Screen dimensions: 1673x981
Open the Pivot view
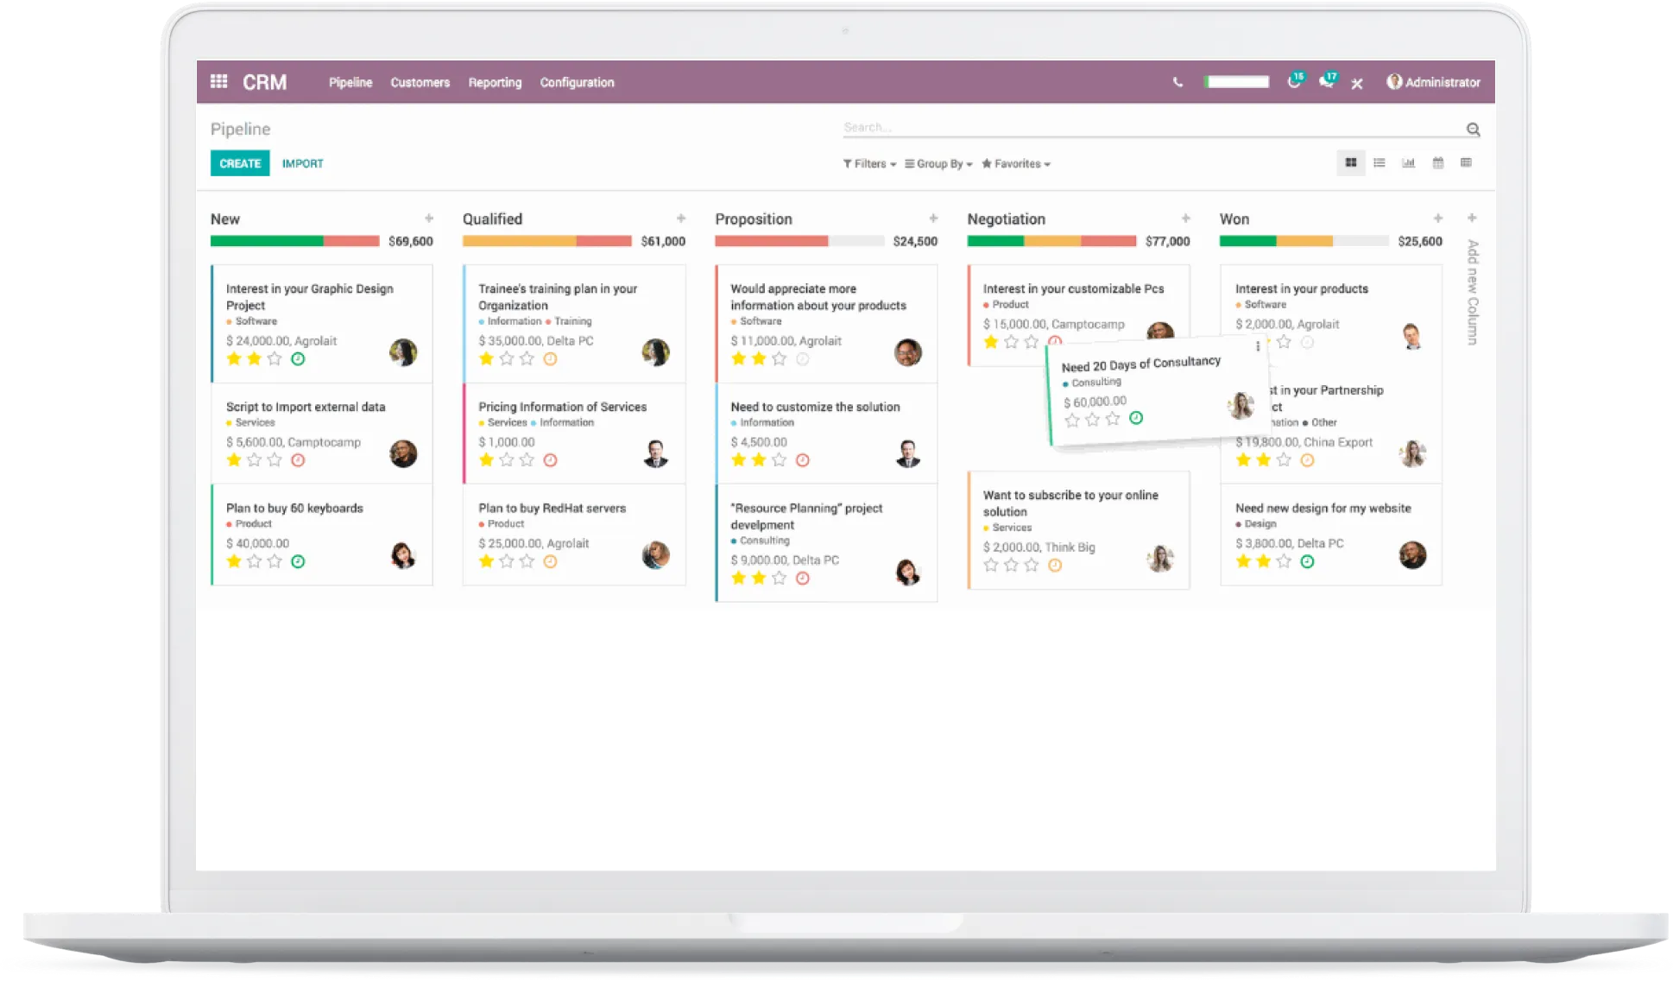[1465, 162]
